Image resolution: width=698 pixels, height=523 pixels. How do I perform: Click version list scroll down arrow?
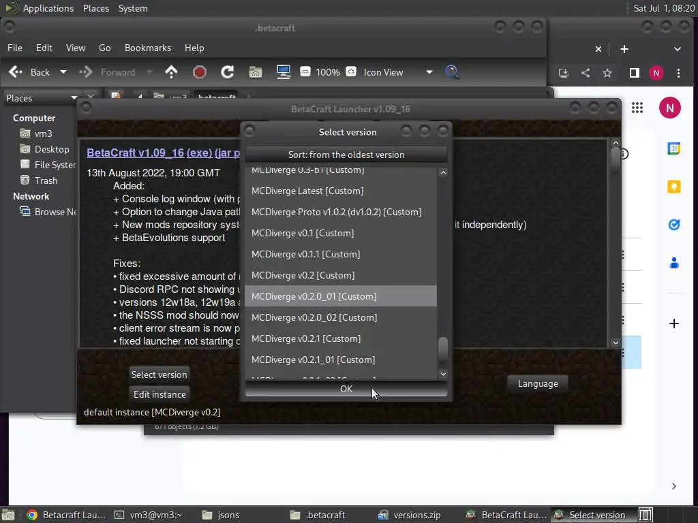[443, 374]
